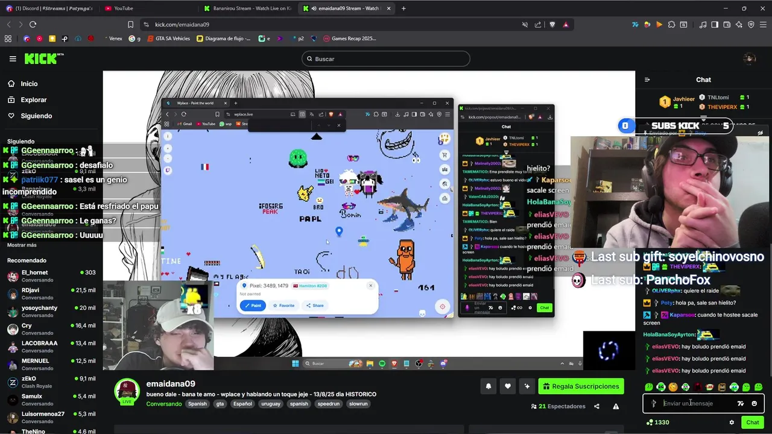Screen dimensions: 772x434
Task: Collapse the chat panel
Action: (647, 80)
